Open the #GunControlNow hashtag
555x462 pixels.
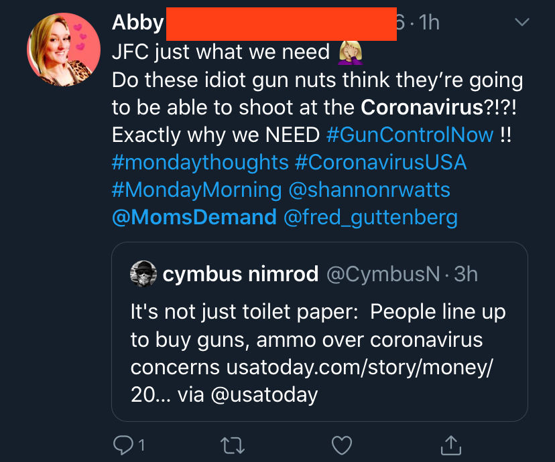click(x=410, y=135)
